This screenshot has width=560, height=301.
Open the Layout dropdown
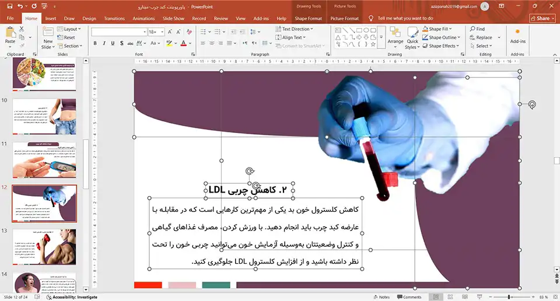click(x=69, y=29)
